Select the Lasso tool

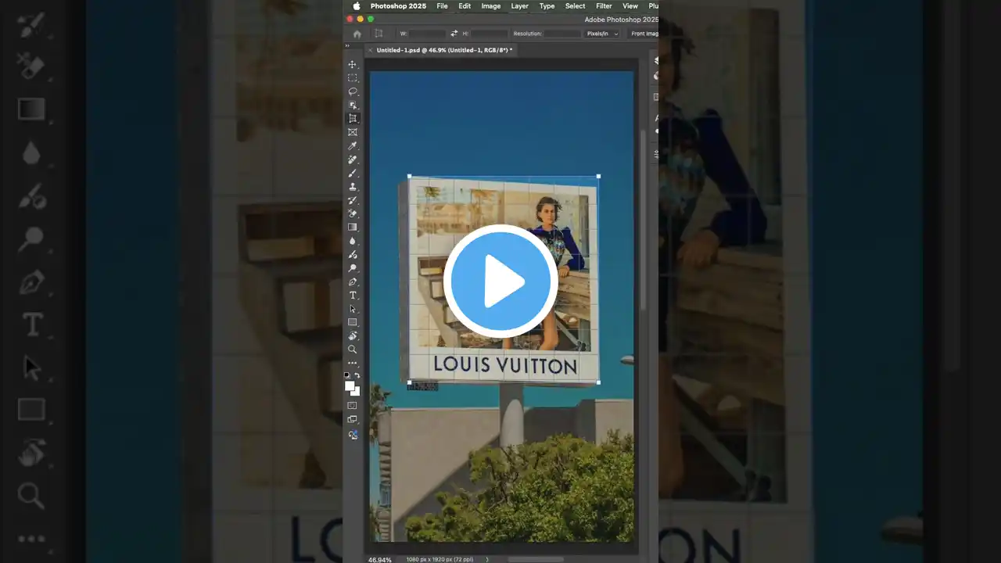pos(353,91)
